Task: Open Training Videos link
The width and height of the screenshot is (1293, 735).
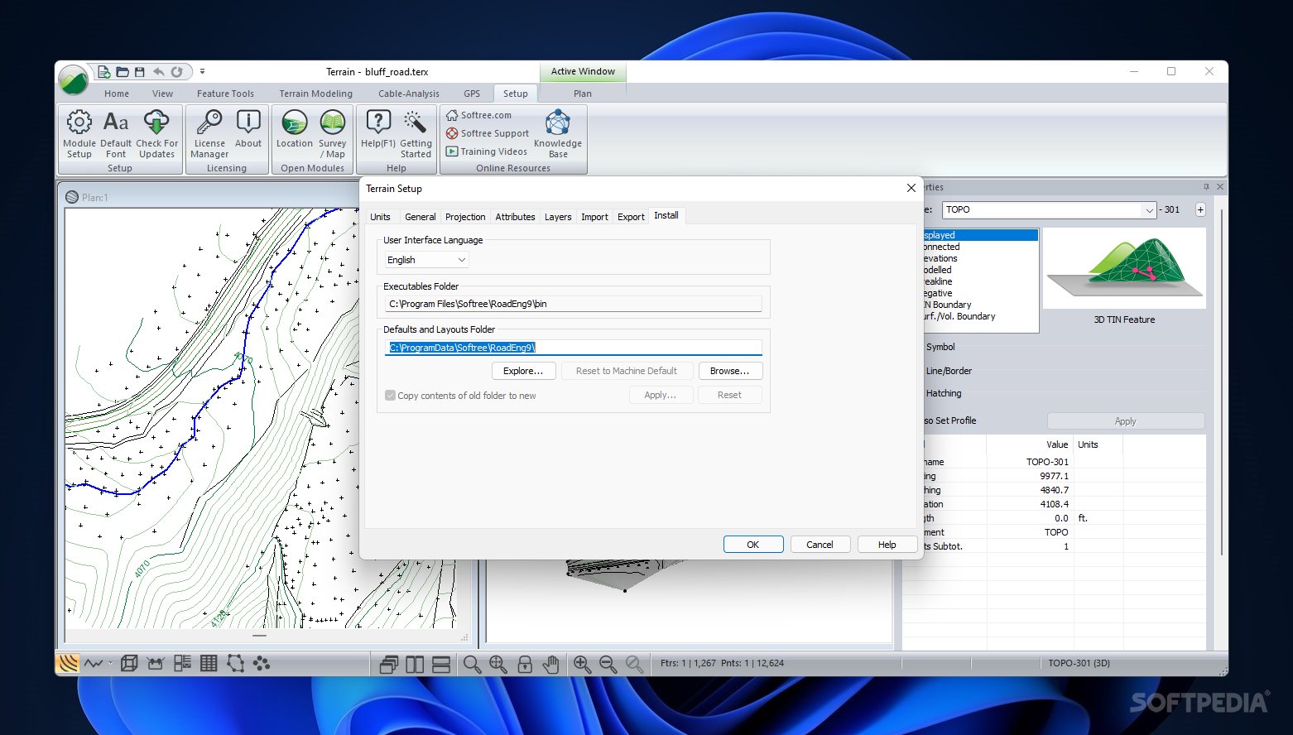Action: click(x=487, y=151)
